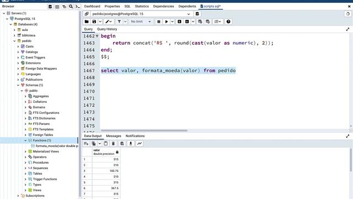Select the Trigger Functions tree item
The width and height of the screenshot is (353, 199).
pos(45,179)
